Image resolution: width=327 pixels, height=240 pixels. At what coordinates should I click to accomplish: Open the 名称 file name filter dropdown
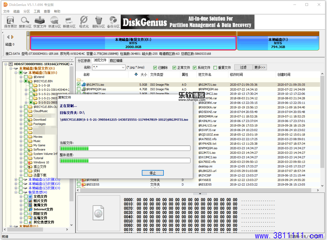pyautogui.click(x=123, y=67)
